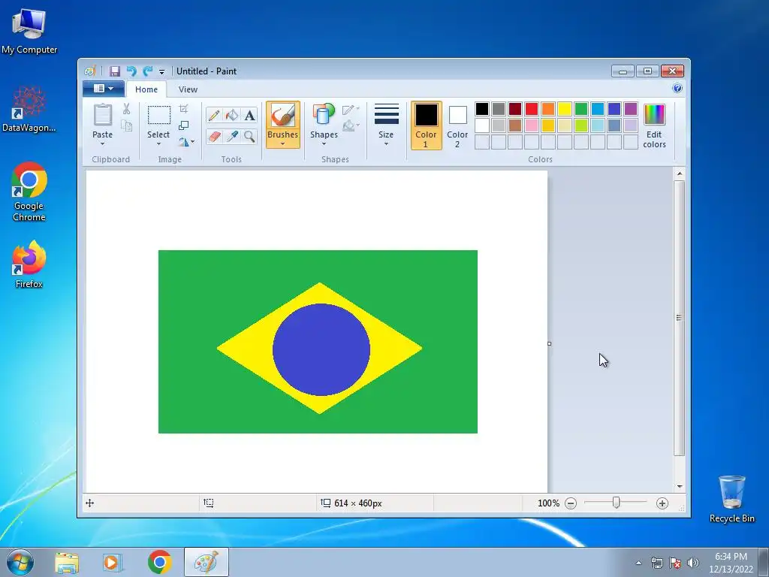Open the shape Outline dropdown
The width and height of the screenshot is (769, 577).
(x=351, y=110)
